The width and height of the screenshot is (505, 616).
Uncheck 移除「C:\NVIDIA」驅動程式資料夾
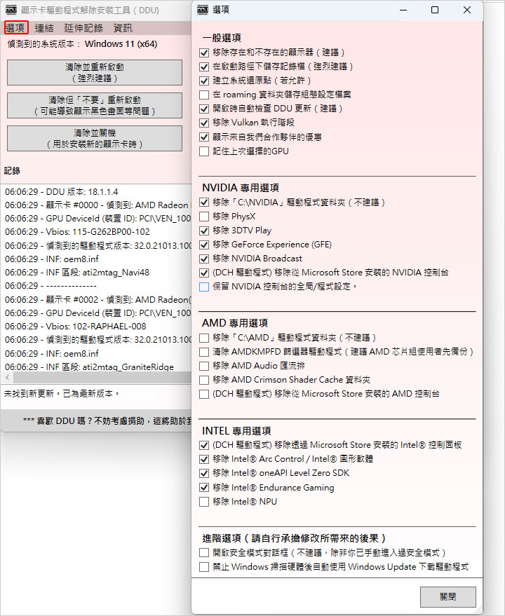coord(203,203)
